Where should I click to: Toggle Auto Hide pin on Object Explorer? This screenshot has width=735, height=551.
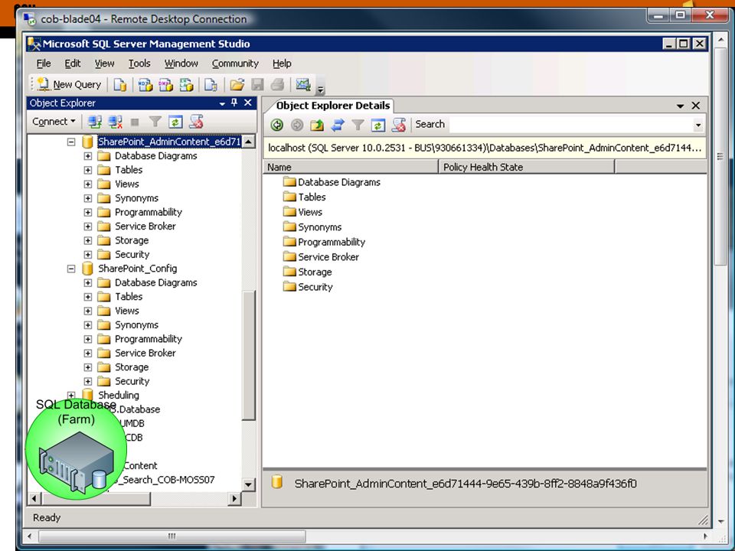click(x=234, y=103)
